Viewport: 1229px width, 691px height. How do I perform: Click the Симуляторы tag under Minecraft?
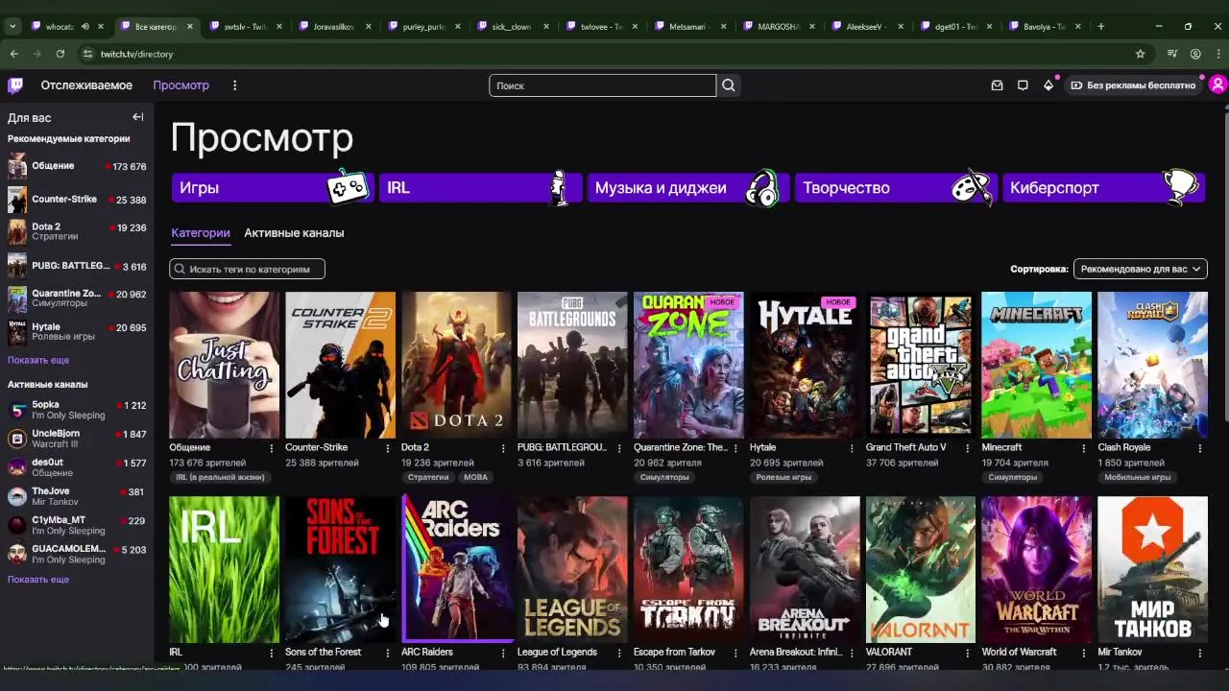1012,477
